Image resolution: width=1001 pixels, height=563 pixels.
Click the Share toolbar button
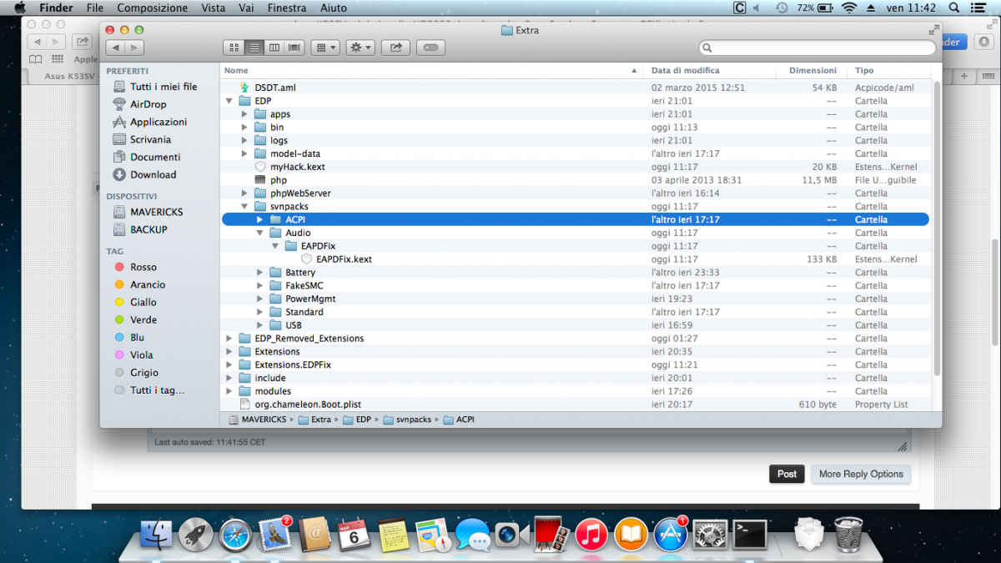pos(395,48)
